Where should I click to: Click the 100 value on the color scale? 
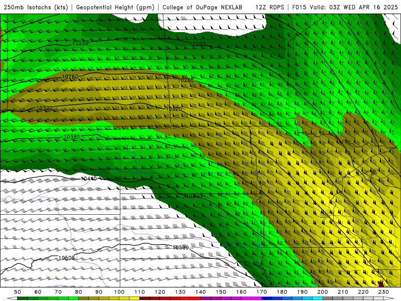tap(119, 292)
